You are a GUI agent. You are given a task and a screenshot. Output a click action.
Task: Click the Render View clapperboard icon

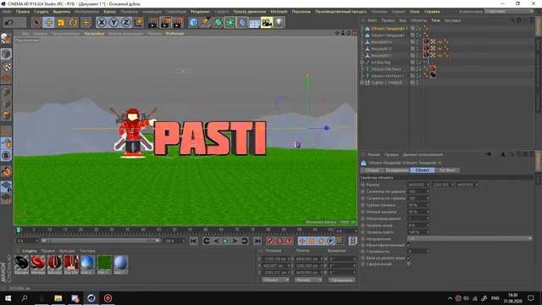pos(152,23)
